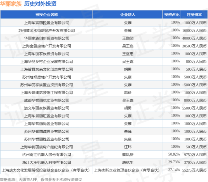Click 遵义华丽家族置业有限公司 cell

(46, 108)
